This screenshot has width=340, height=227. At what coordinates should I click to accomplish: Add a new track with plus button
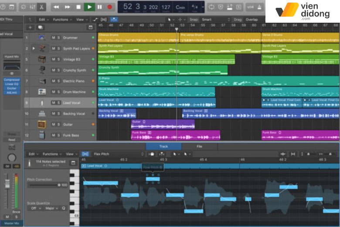click(x=30, y=28)
